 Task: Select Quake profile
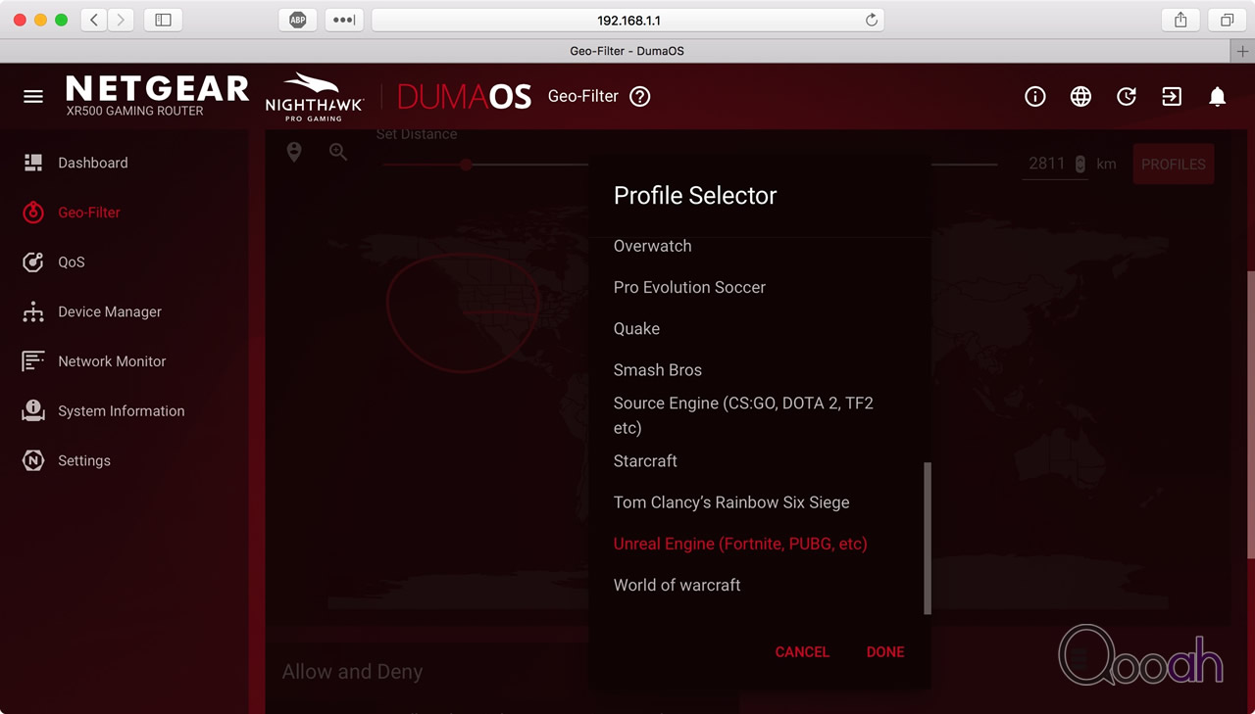point(636,328)
